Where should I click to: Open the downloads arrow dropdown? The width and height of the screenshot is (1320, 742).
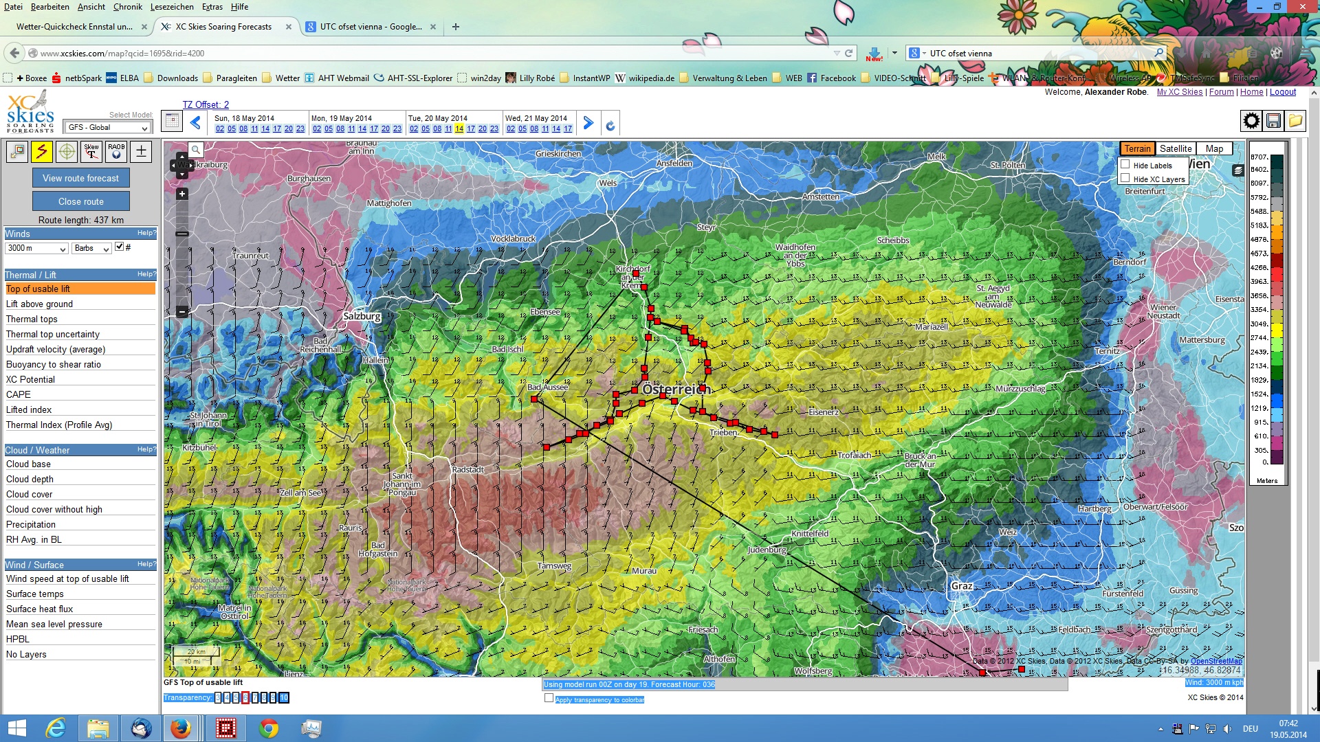(x=894, y=53)
